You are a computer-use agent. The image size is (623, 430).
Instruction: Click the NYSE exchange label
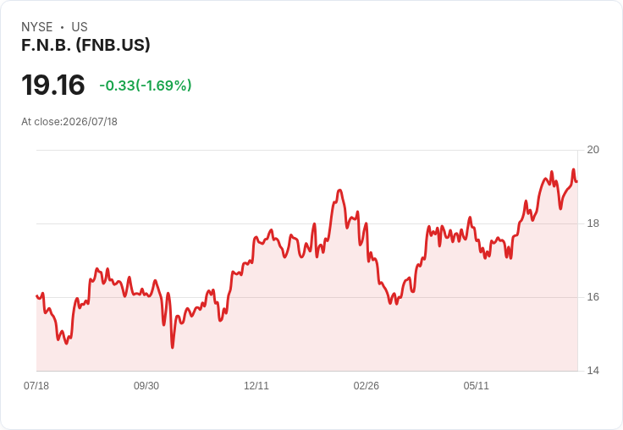(37, 27)
